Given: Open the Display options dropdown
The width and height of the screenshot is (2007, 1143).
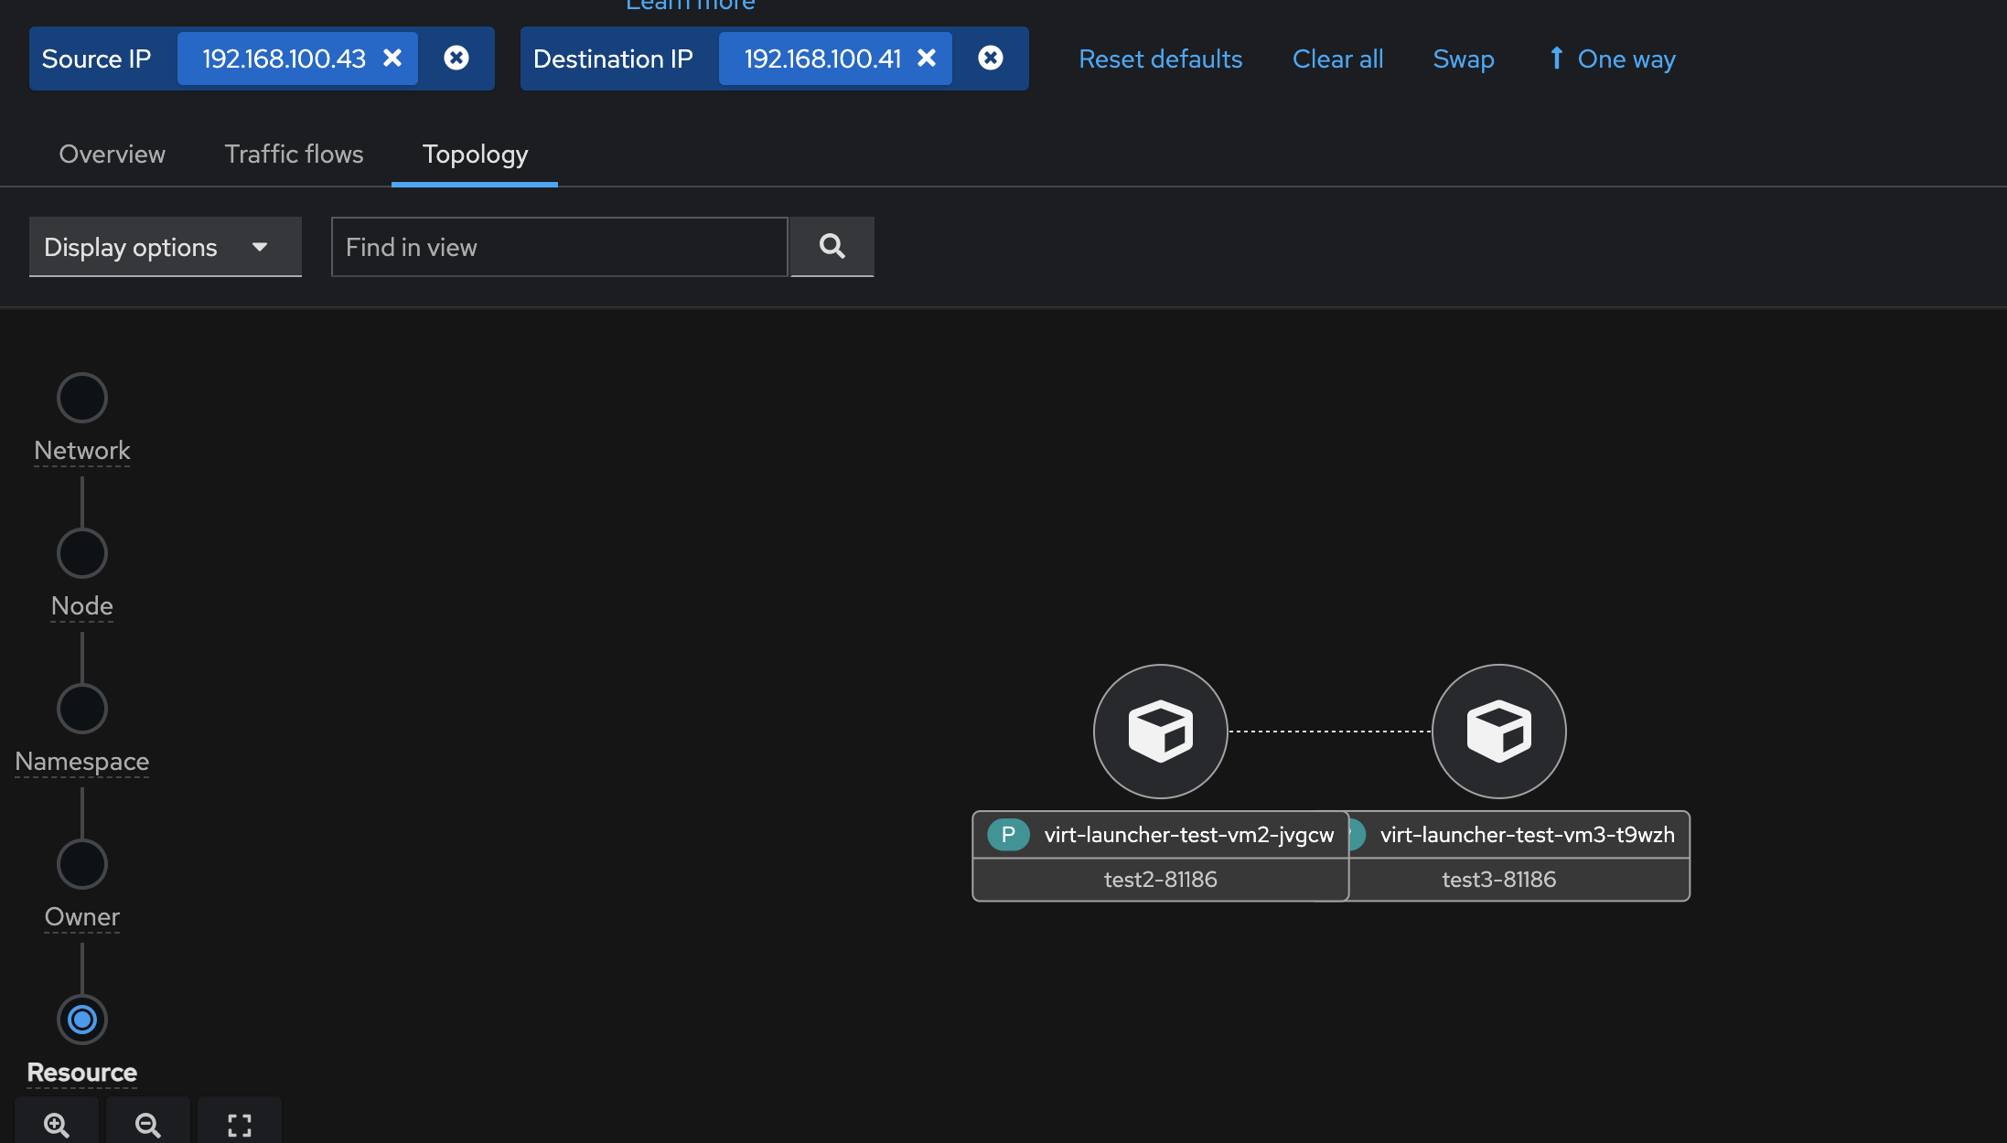Looking at the screenshot, I should [165, 247].
